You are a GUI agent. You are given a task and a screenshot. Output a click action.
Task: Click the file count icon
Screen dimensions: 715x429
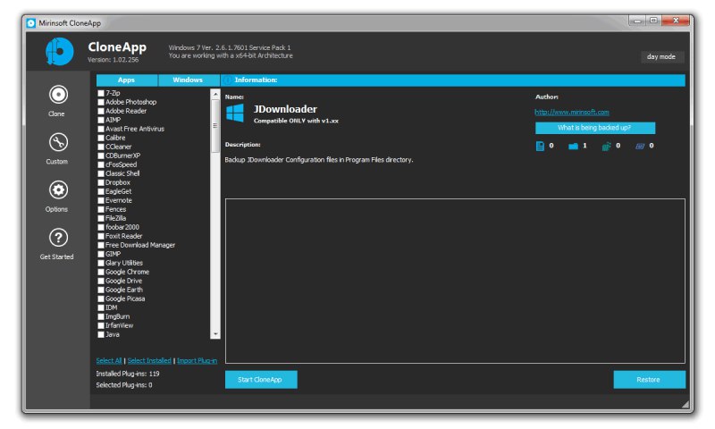tap(540, 146)
